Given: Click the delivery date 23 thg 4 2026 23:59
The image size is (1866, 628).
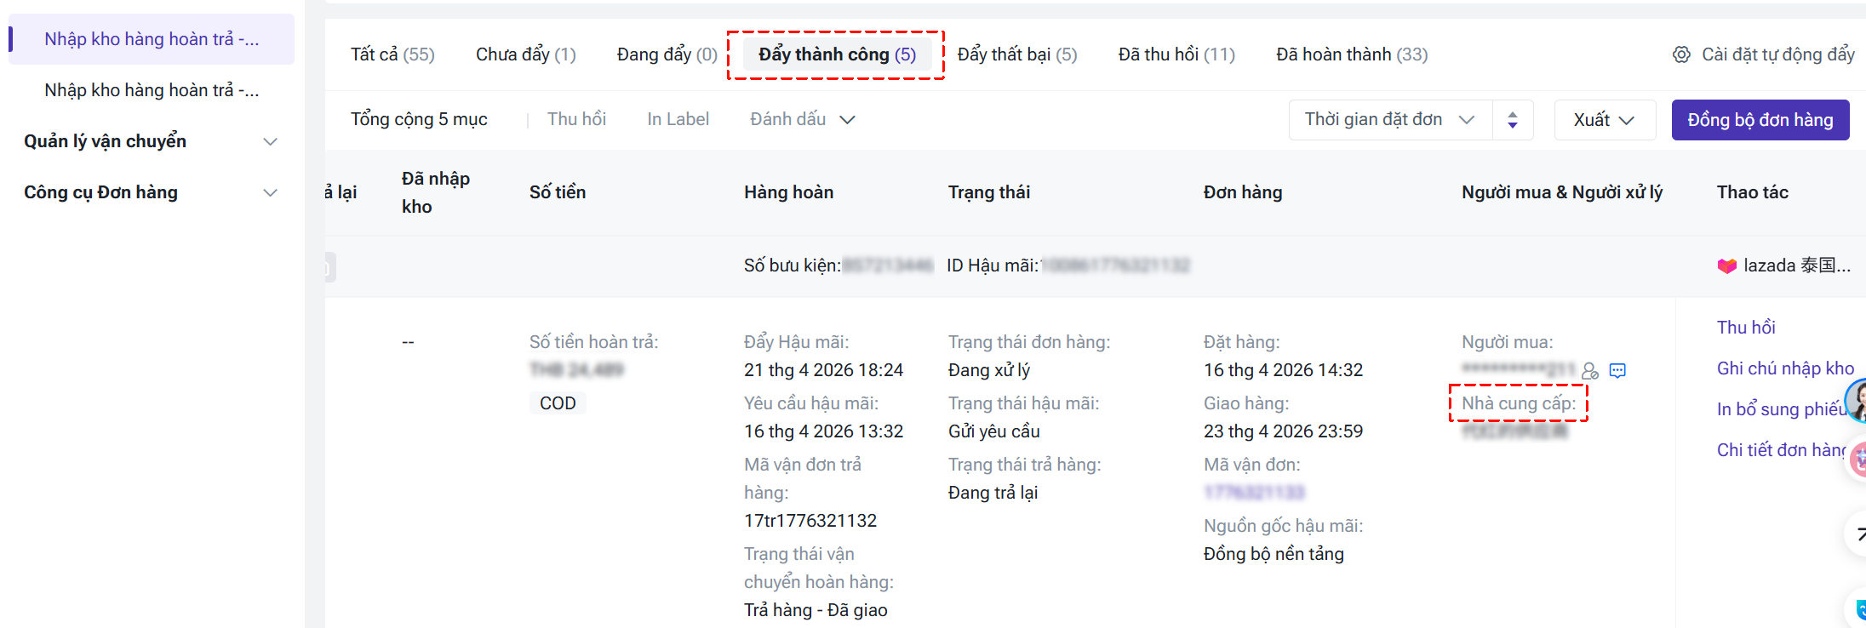Looking at the screenshot, I should (x=1284, y=431).
